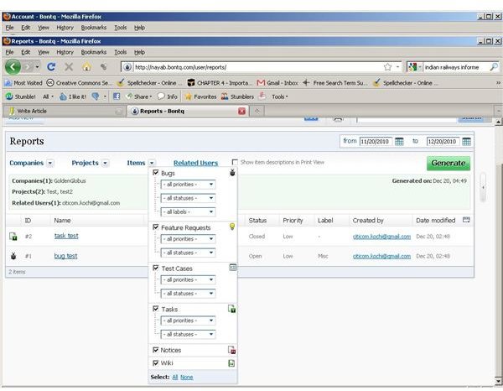The height and width of the screenshot is (391, 503).
Task: Close the Reports - Bontq tab
Action: click(241, 111)
